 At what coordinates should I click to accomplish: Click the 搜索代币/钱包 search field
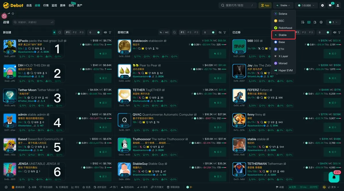pos(238,5)
